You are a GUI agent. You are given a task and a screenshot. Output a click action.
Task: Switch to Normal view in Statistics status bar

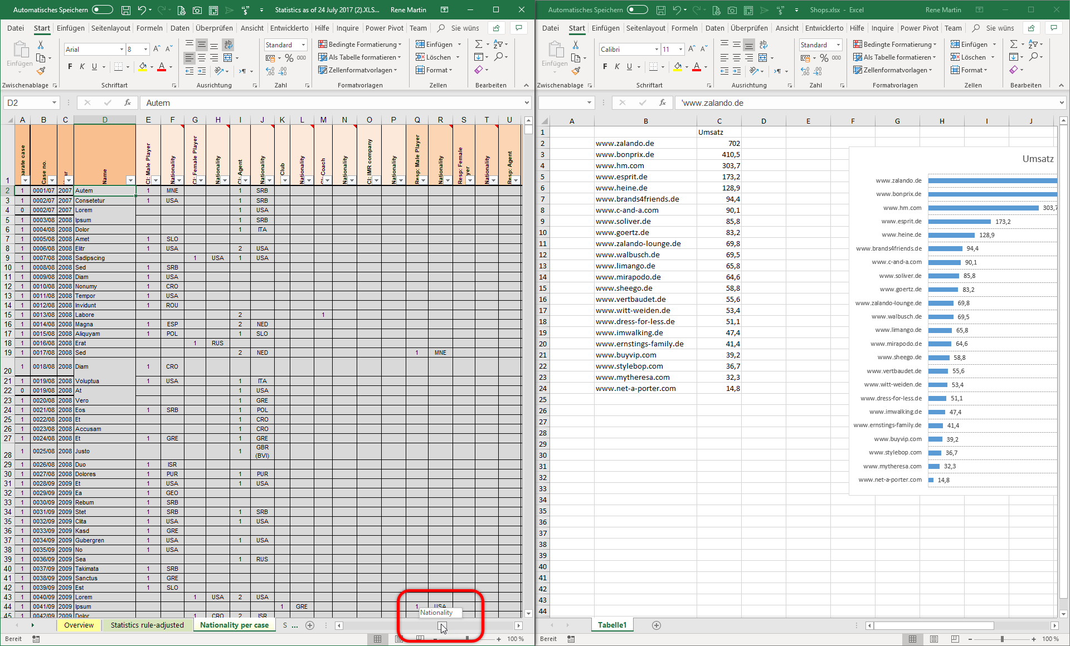tap(377, 639)
